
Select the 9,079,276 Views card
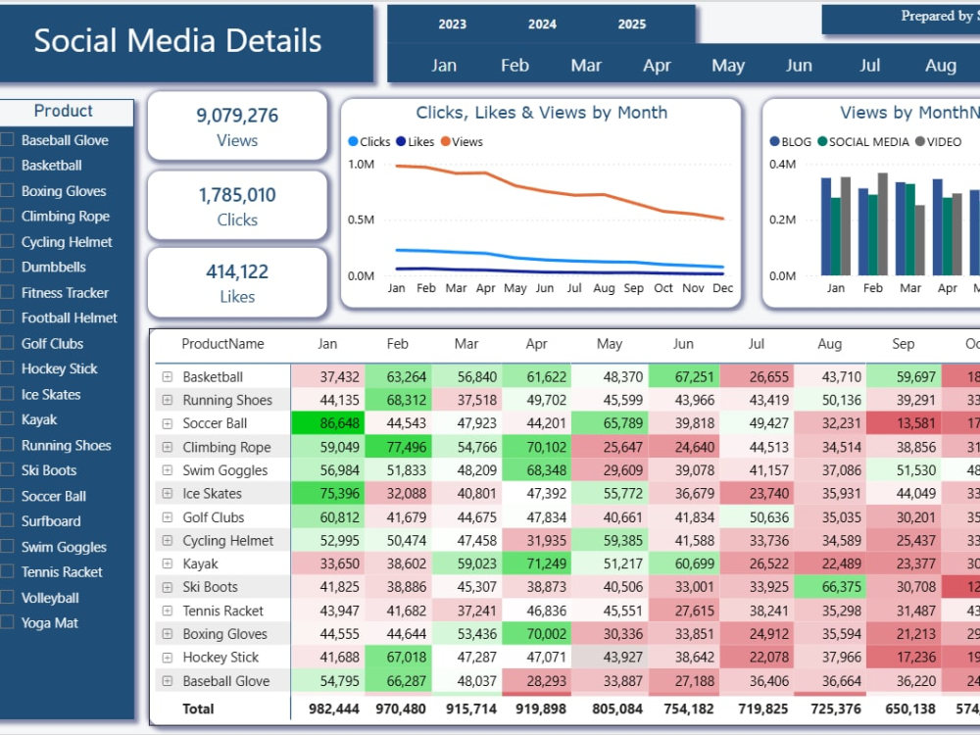point(237,126)
